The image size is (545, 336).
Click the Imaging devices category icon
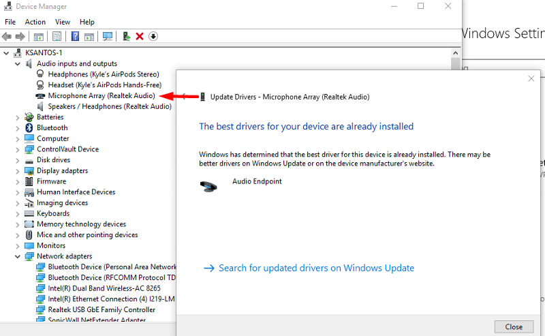(x=29, y=203)
